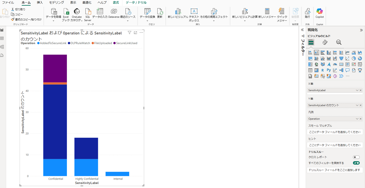Select the Q&A speech bubble visual

click(347, 70)
